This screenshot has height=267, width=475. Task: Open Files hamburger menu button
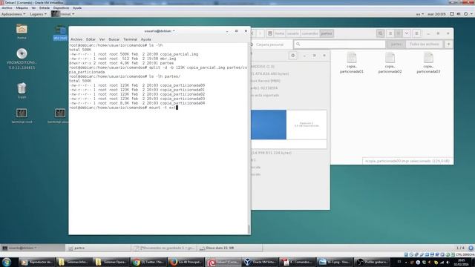click(x=416, y=33)
